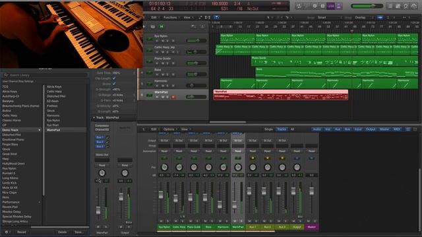Open the Master channel Read automation menu
This screenshot has height=237, width=422.
coord(311,151)
